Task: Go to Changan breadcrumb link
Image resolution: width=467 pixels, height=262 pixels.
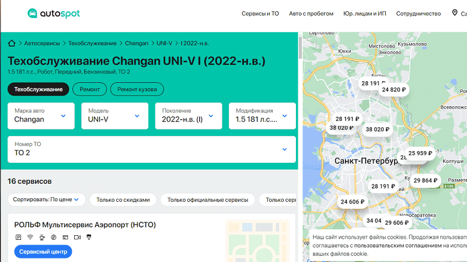Action: coord(137,43)
